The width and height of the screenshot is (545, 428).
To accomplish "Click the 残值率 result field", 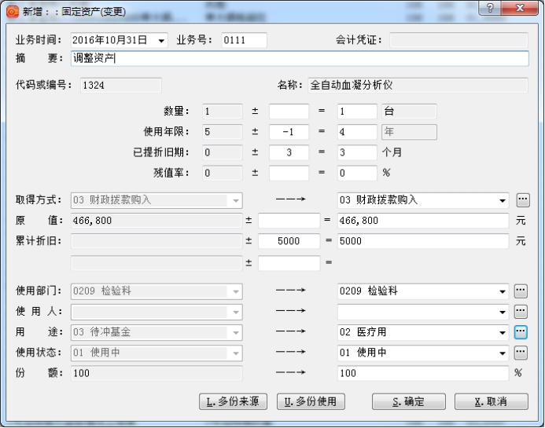I will coord(357,173).
